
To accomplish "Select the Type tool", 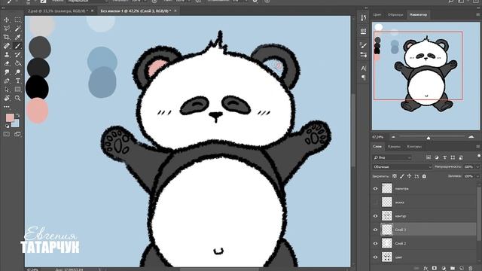I will [x=17, y=81].
